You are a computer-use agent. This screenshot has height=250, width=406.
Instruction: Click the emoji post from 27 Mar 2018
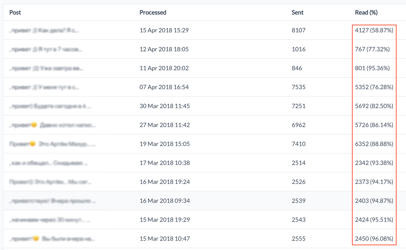click(x=52, y=125)
